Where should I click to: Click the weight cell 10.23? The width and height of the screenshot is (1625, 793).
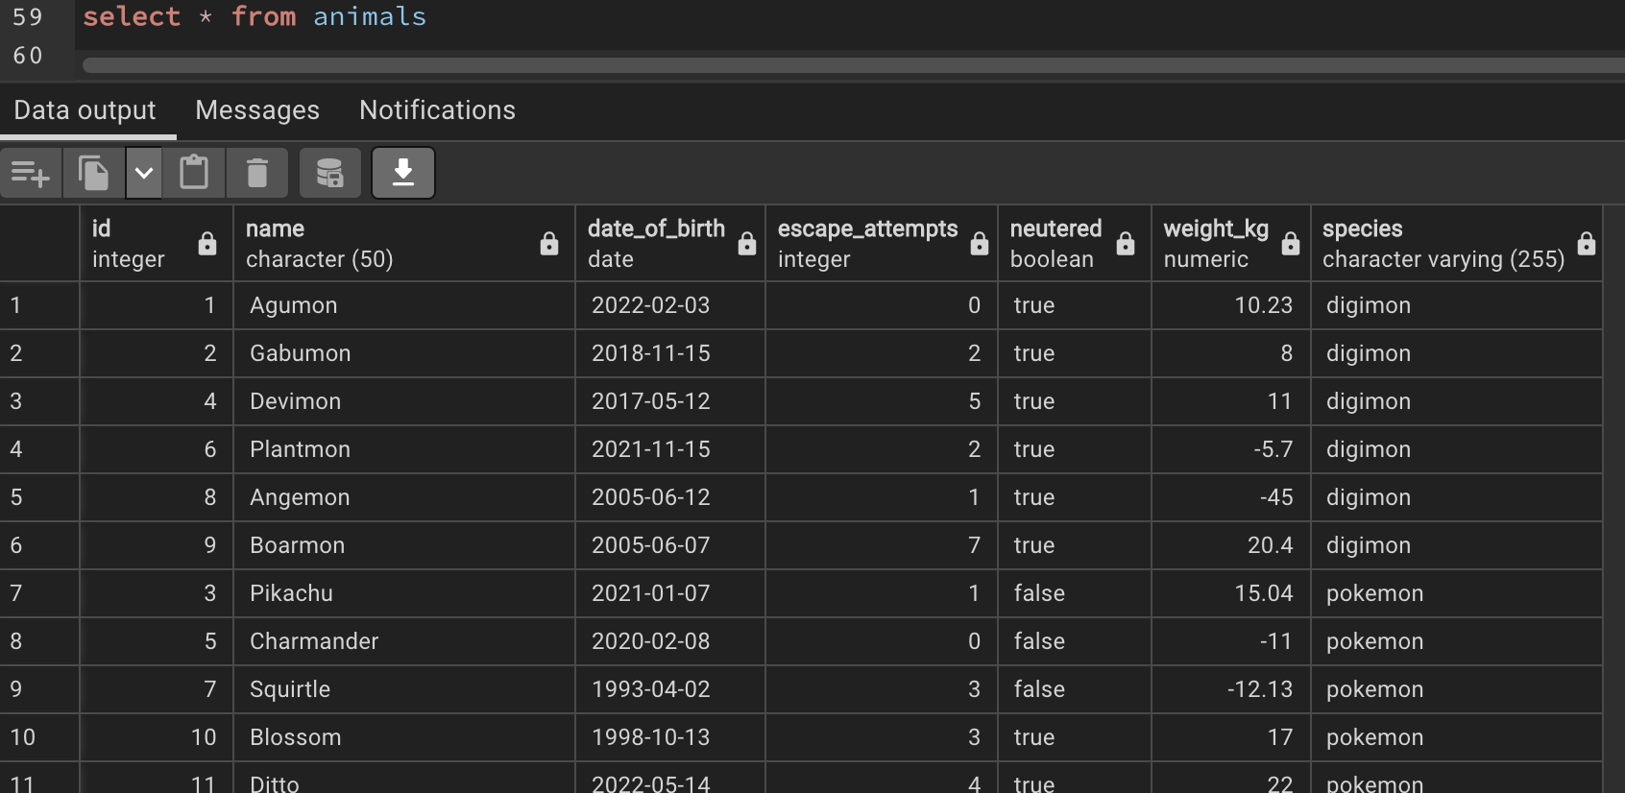(1231, 305)
